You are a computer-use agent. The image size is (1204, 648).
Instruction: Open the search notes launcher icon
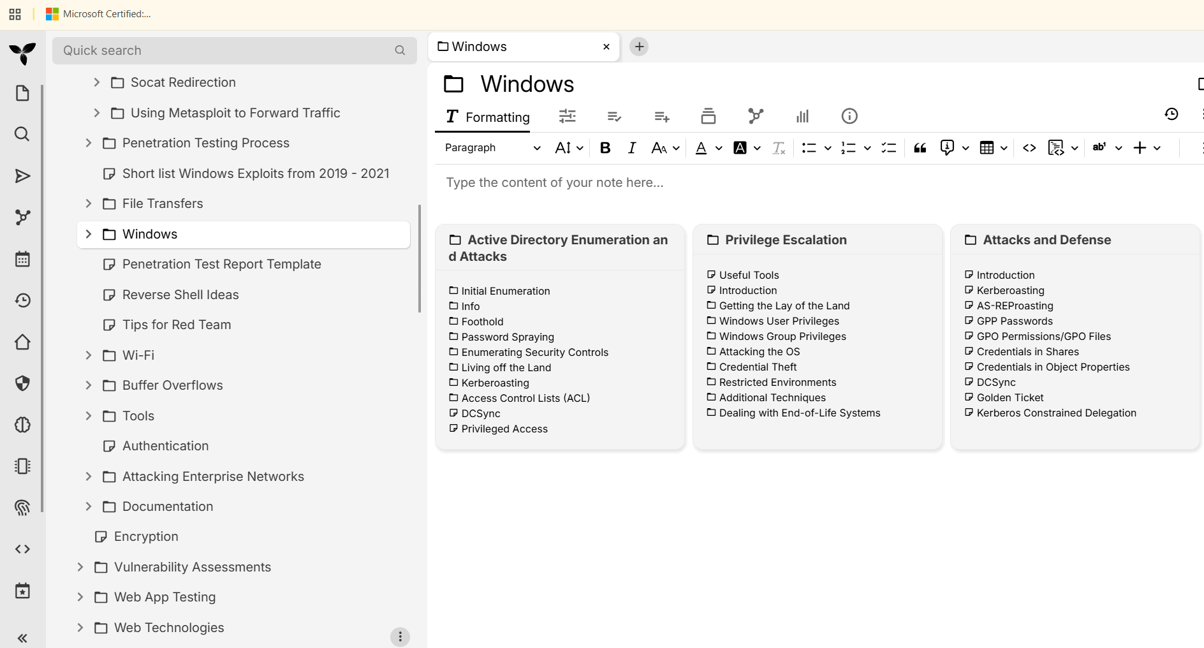click(22, 134)
